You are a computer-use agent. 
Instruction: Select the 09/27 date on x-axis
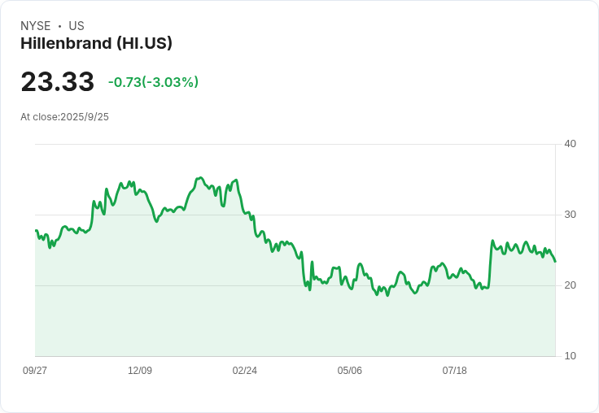[x=35, y=371]
